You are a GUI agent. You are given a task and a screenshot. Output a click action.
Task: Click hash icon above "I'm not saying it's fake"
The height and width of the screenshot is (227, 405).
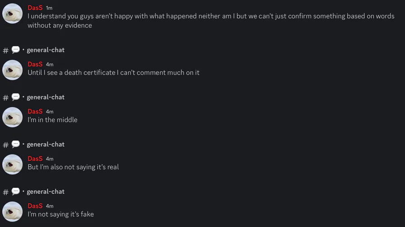(x=5, y=192)
